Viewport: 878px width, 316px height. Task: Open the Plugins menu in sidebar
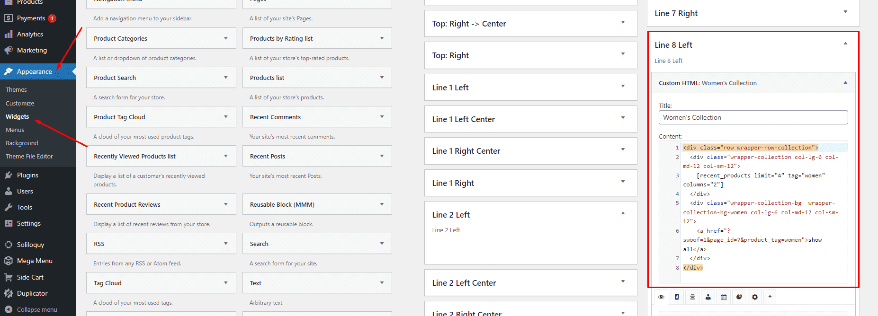click(27, 175)
